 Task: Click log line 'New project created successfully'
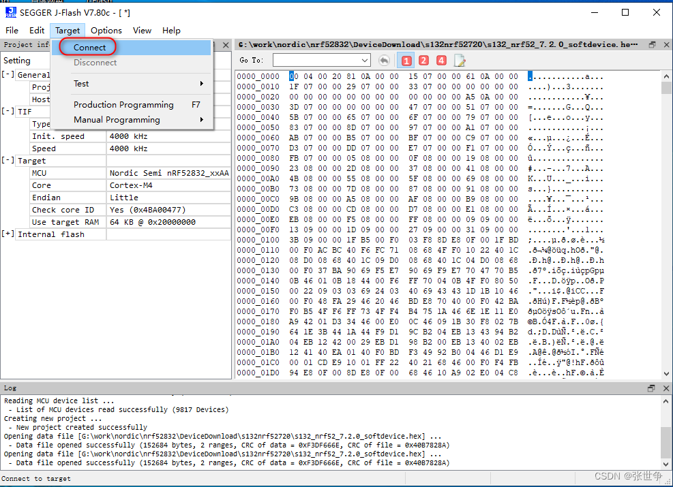(x=82, y=428)
